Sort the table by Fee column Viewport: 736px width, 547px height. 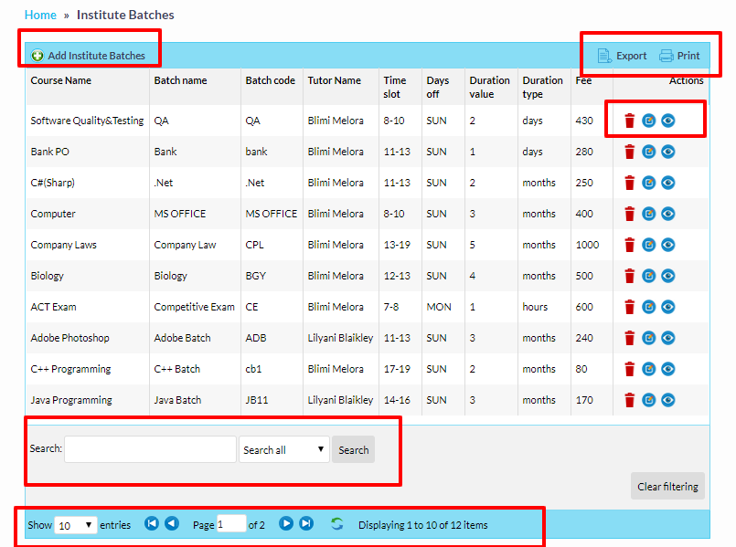(583, 80)
